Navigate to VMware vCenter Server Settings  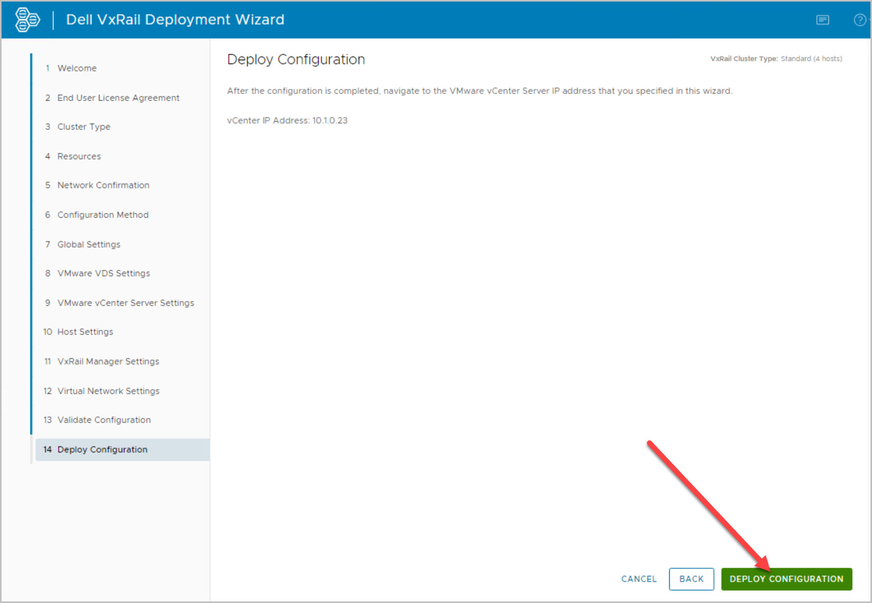pos(125,303)
